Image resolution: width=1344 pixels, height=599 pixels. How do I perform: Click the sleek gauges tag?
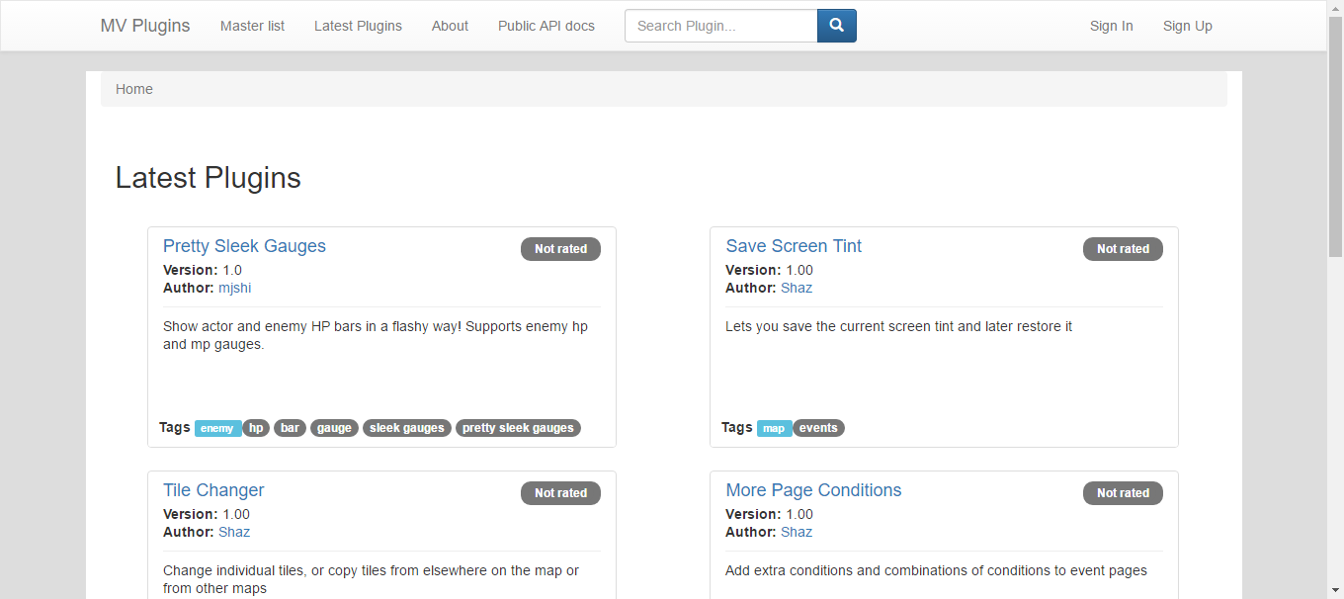pos(407,428)
